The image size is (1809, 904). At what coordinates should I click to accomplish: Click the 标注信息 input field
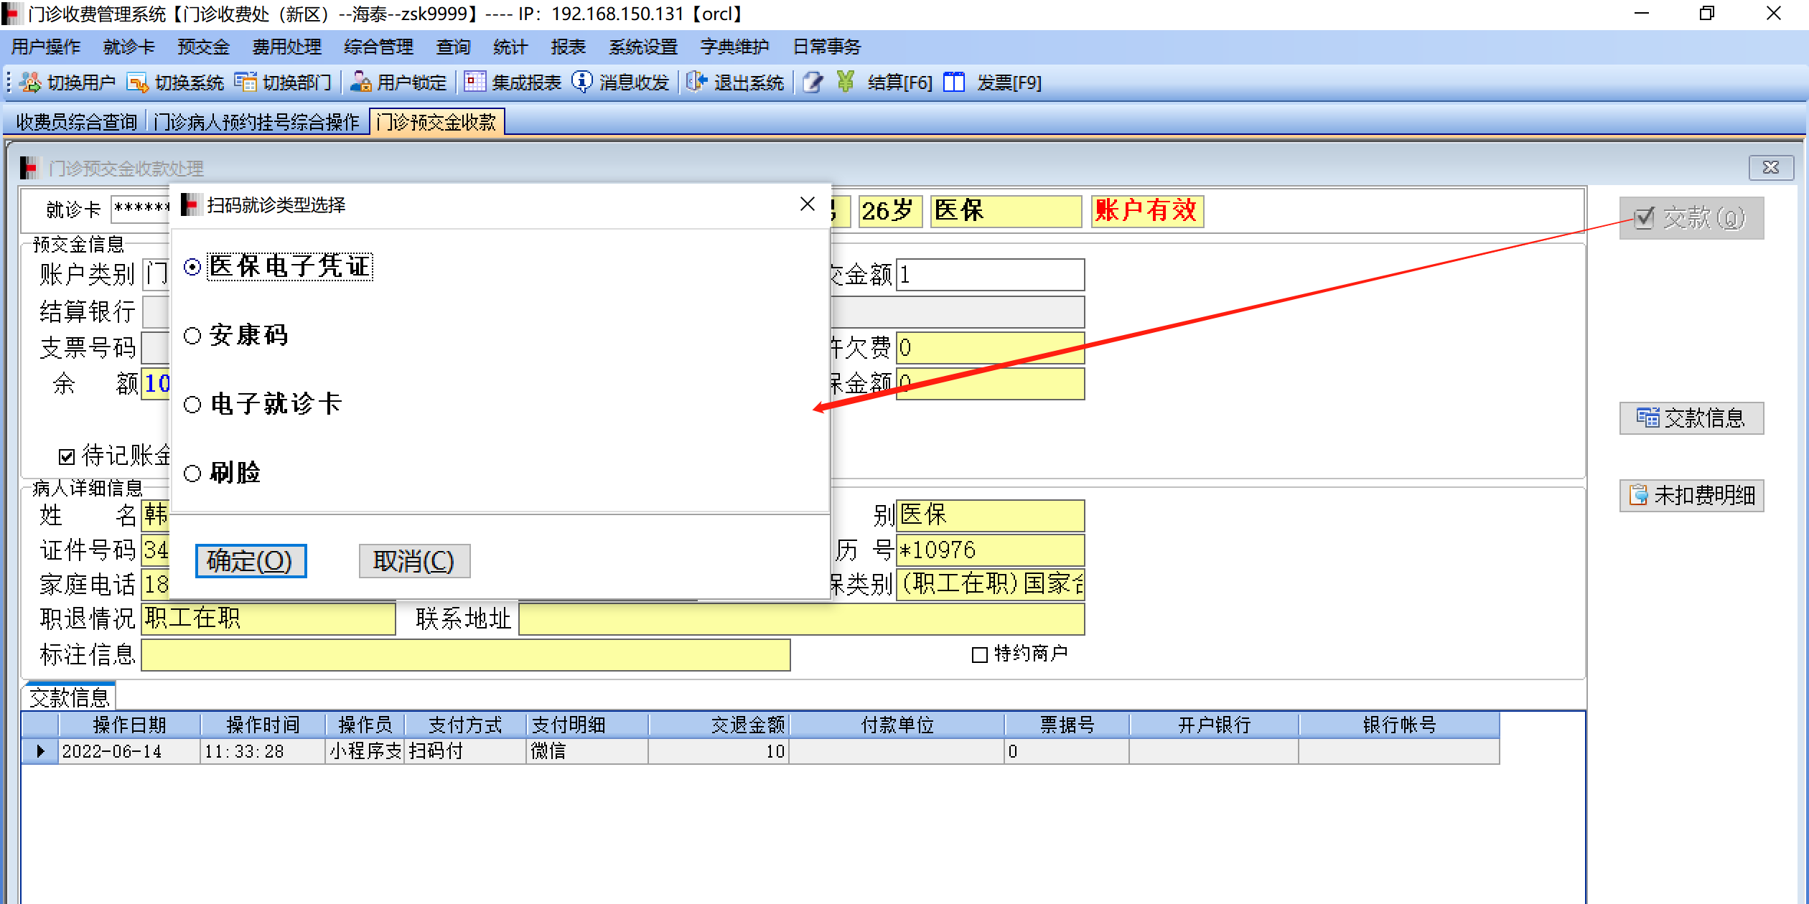(x=465, y=654)
